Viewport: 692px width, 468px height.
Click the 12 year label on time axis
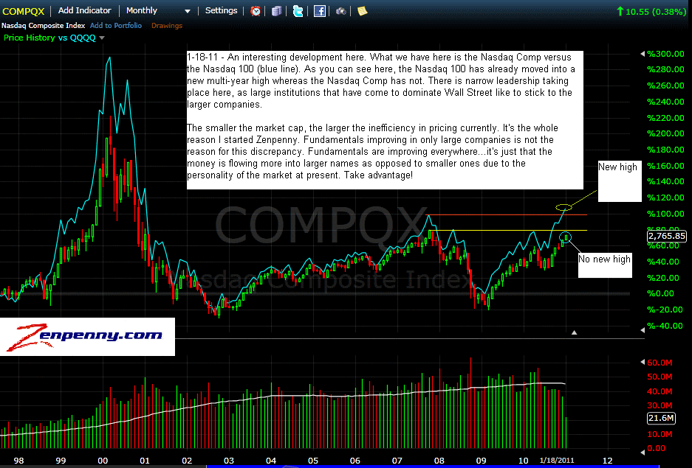(x=607, y=461)
